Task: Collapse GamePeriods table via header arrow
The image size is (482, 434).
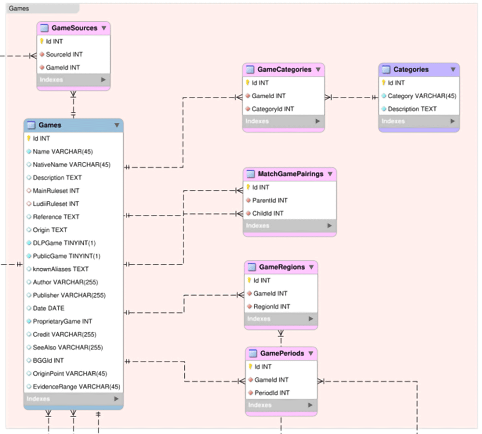Action: 311,354
